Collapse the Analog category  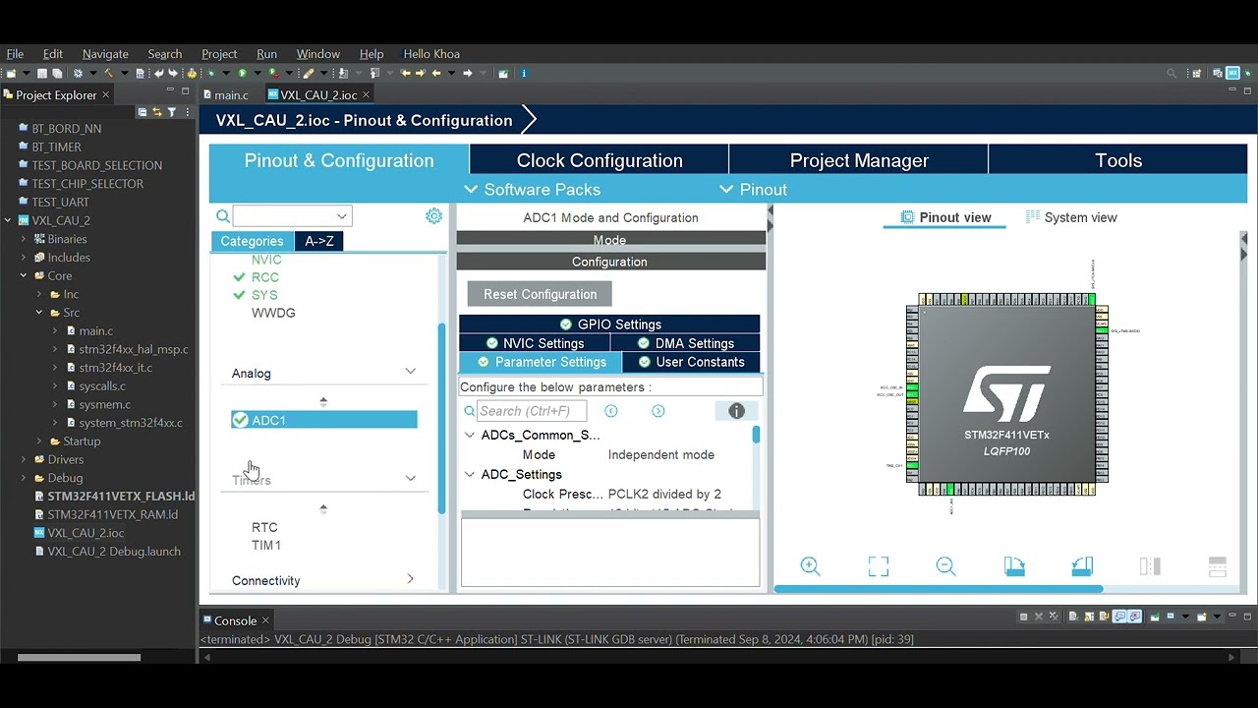point(410,372)
